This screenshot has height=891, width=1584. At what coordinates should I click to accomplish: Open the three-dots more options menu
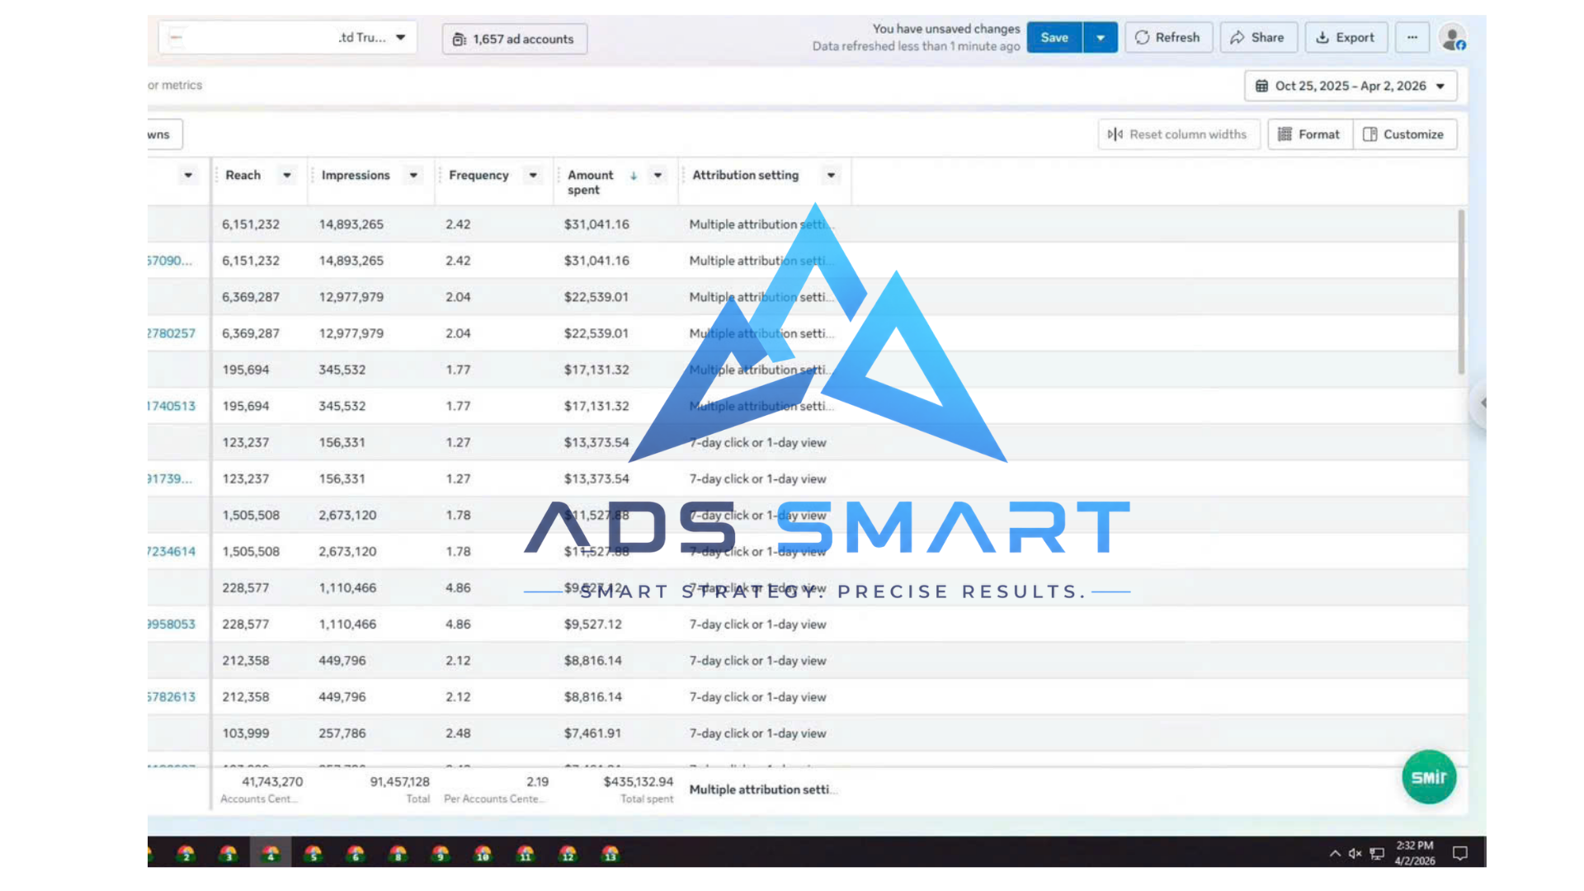pyautogui.click(x=1412, y=38)
